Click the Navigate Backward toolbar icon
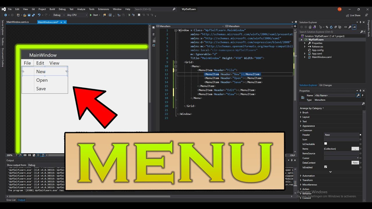The height and width of the screenshot is (209, 372). [x=5, y=15]
